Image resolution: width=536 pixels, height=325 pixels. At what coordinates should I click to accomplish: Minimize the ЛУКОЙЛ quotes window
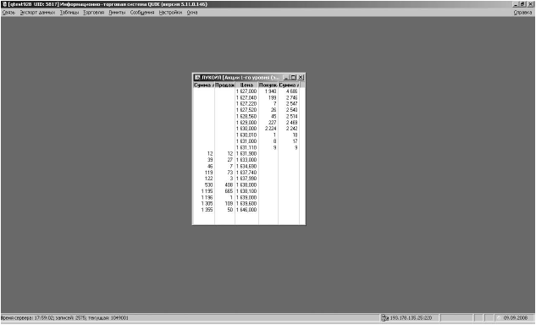[x=286, y=78]
